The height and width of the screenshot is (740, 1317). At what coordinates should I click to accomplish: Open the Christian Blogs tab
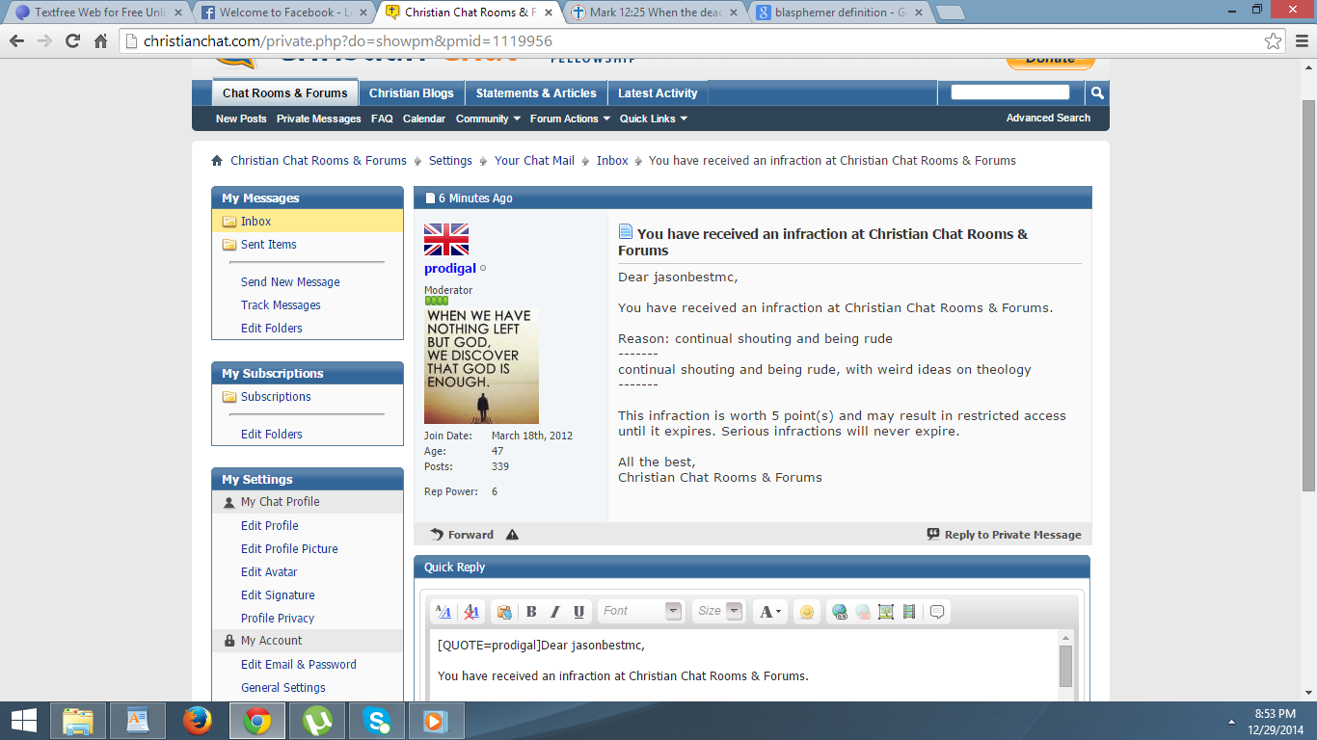click(412, 93)
